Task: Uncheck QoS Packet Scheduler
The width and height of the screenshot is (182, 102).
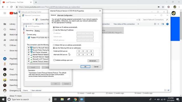Action: tap(29, 52)
